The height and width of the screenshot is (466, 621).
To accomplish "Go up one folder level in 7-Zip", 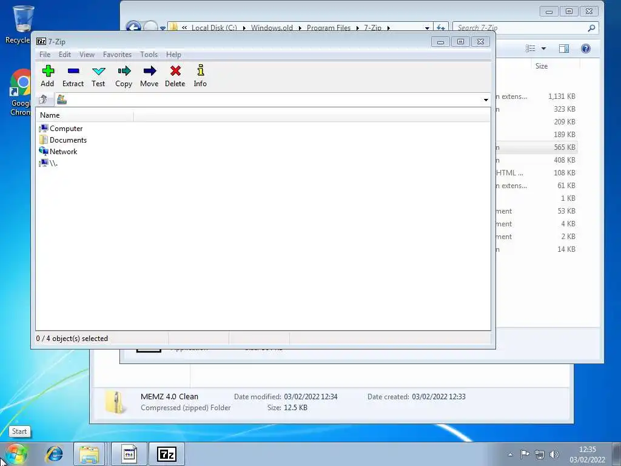I will (43, 100).
